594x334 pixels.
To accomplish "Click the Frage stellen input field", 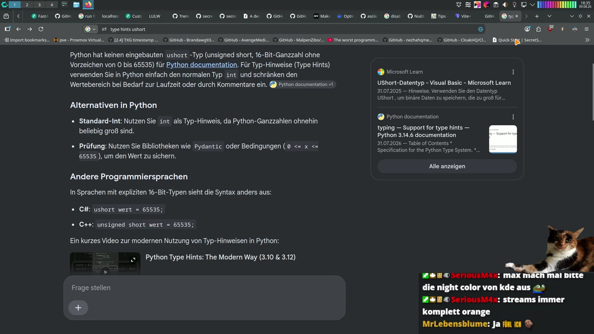I will click(x=204, y=288).
